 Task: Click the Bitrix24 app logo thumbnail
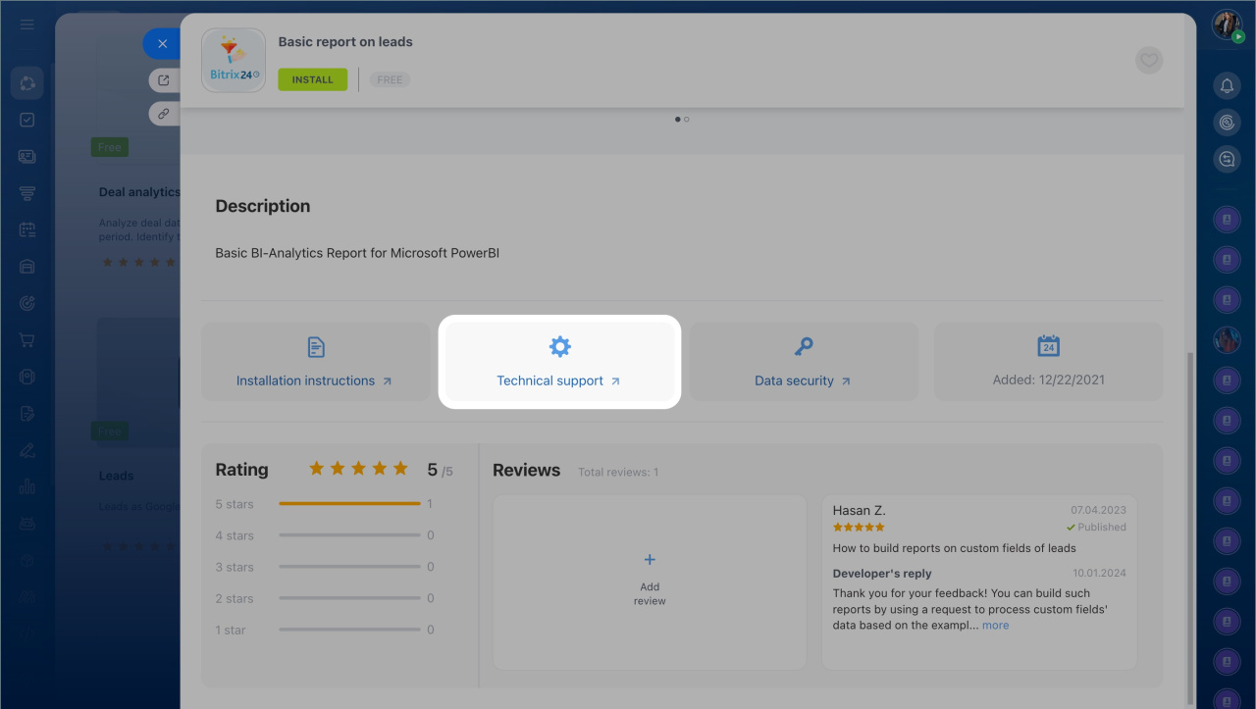click(x=234, y=60)
